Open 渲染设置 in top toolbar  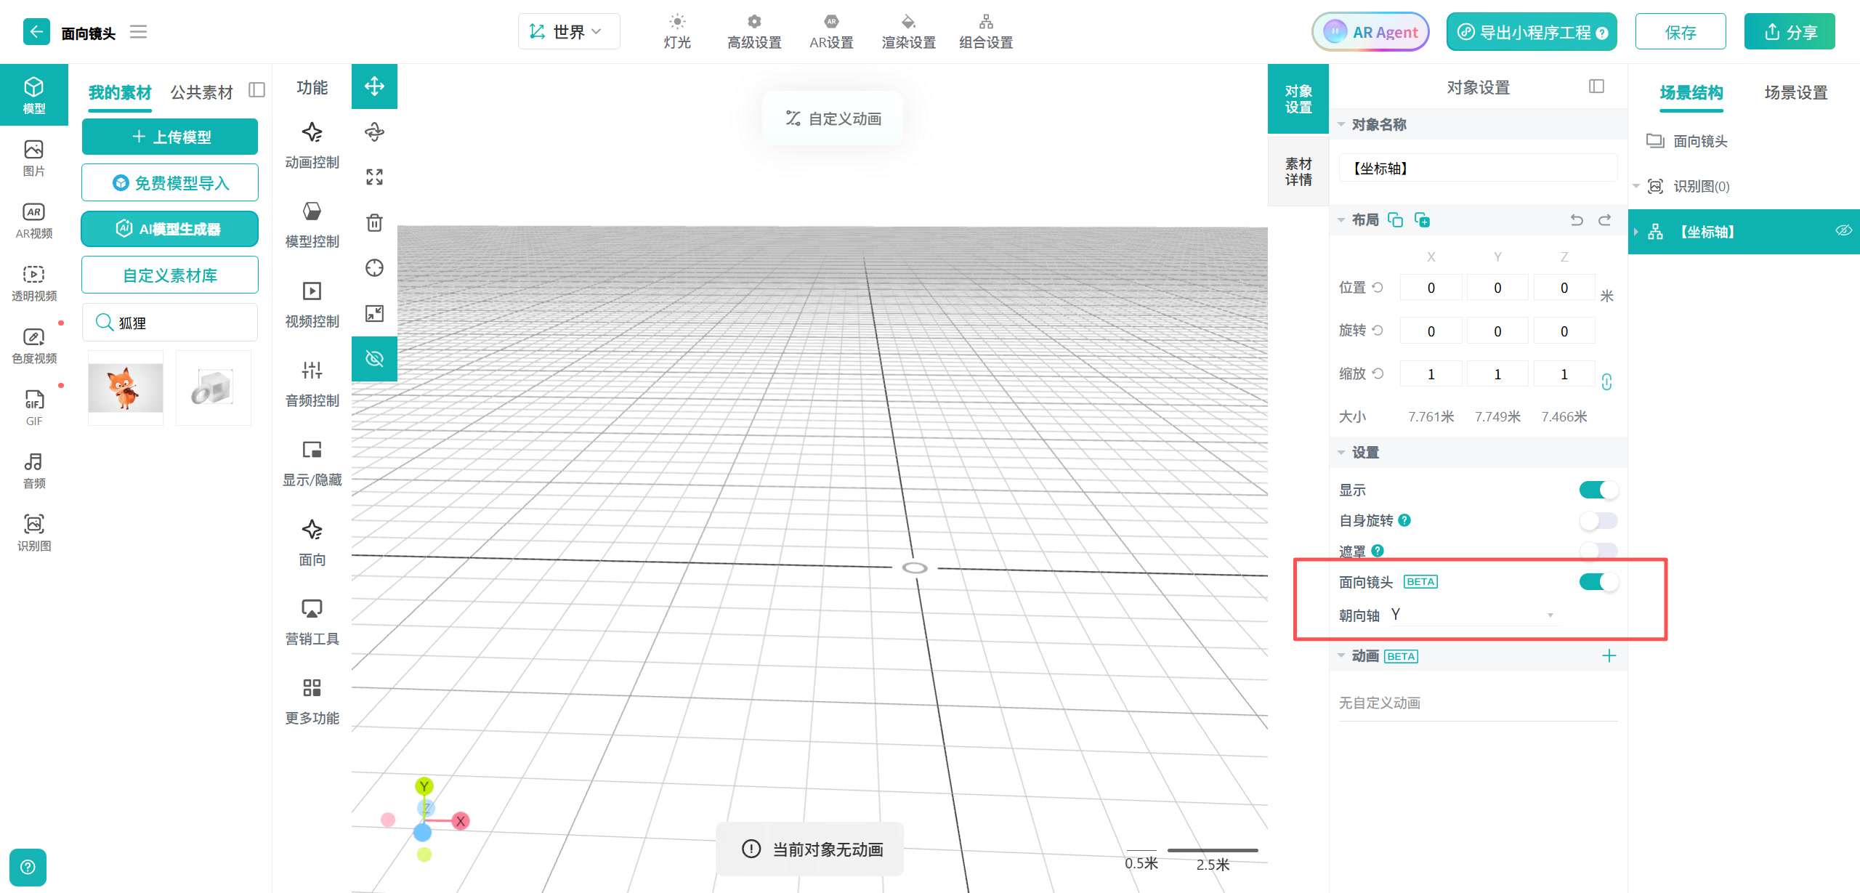[x=908, y=32]
